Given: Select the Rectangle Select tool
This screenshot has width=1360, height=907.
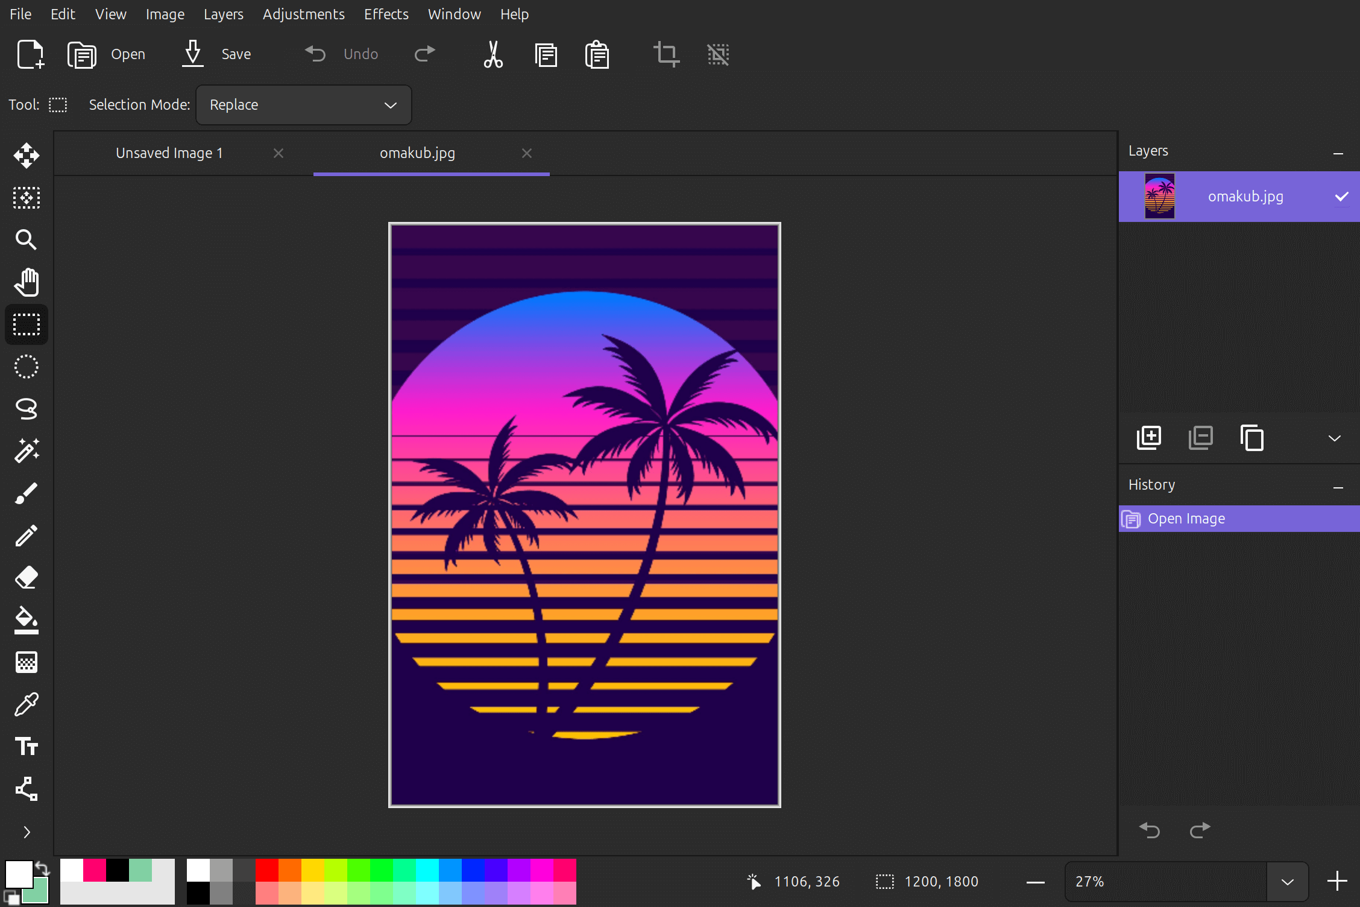Looking at the screenshot, I should (x=27, y=324).
